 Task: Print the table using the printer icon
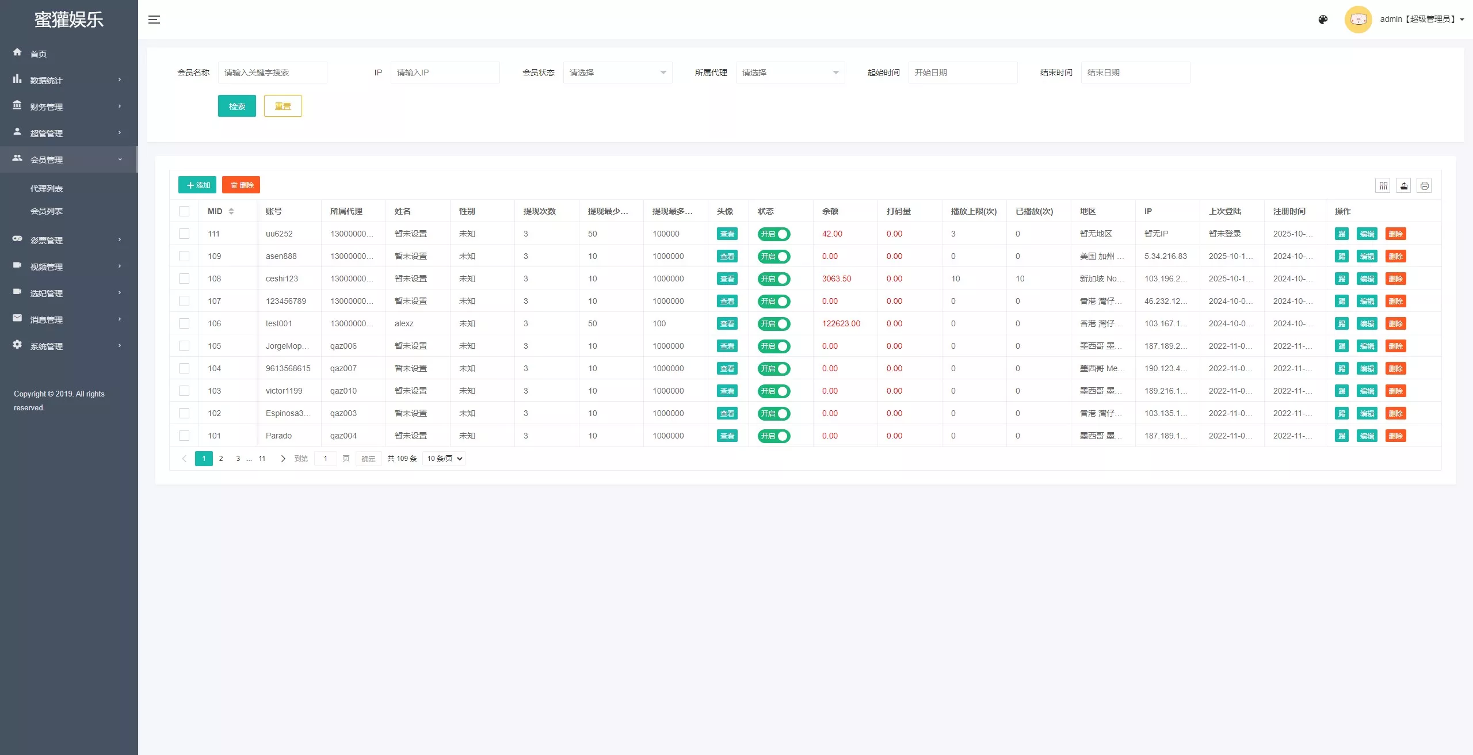(1424, 185)
